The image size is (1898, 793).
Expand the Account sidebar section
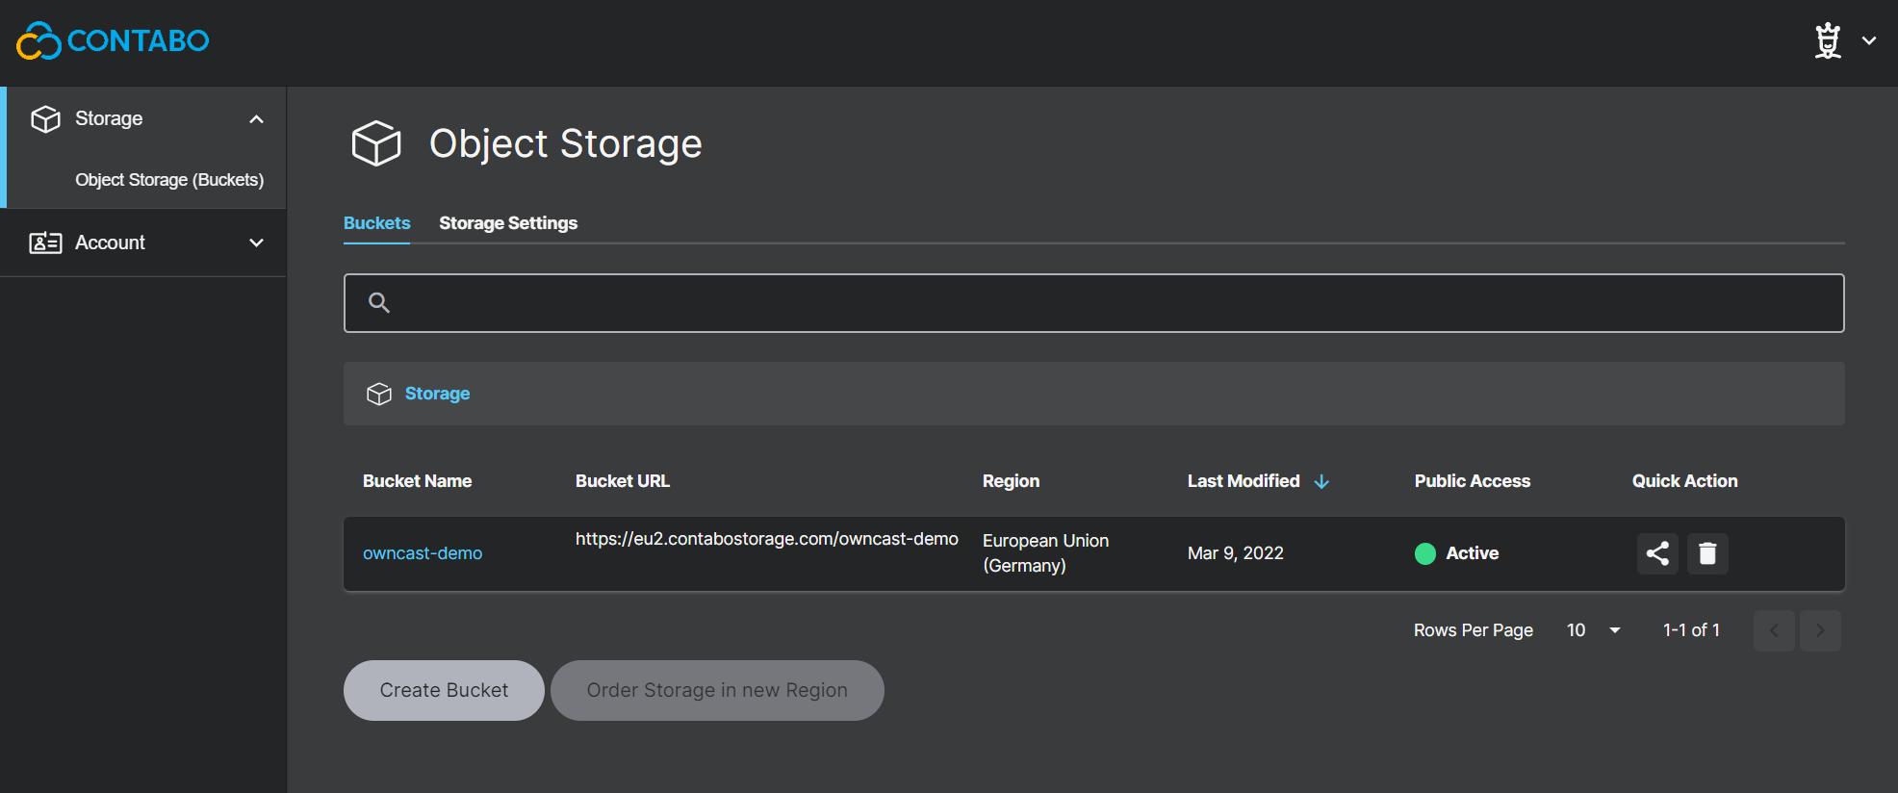[x=256, y=243]
